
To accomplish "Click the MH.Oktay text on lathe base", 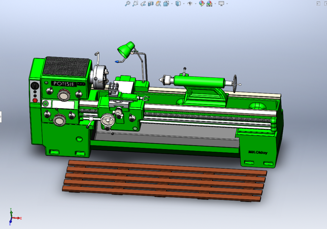I will tap(258, 152).
